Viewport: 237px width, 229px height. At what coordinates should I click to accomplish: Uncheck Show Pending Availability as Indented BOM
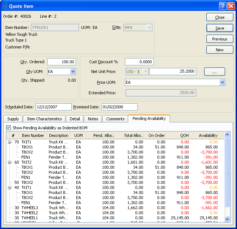[9, 128]
